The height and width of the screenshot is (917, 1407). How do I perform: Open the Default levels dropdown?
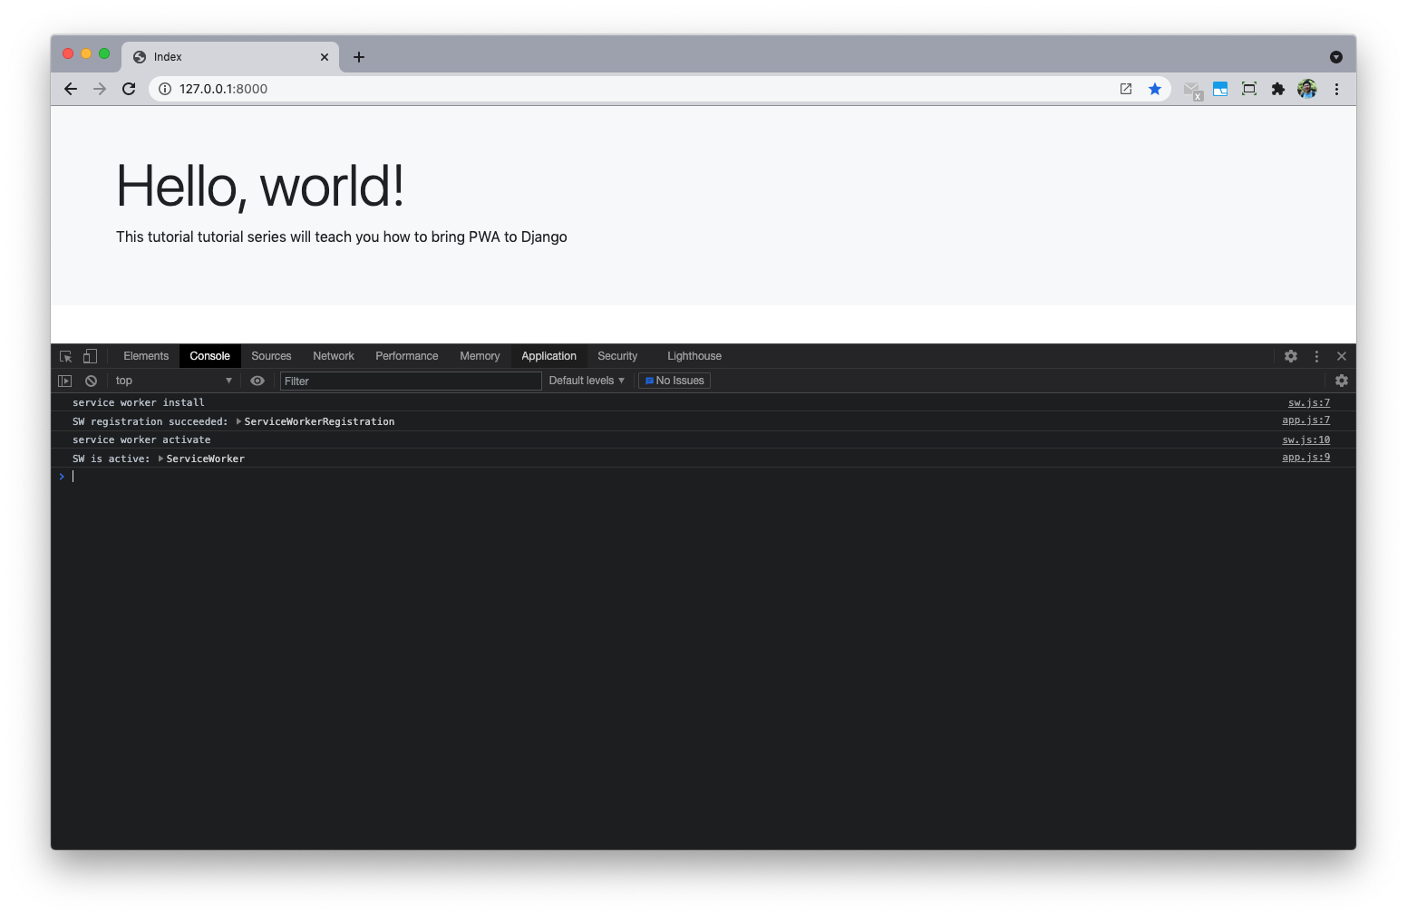click(x=587, y=381)
